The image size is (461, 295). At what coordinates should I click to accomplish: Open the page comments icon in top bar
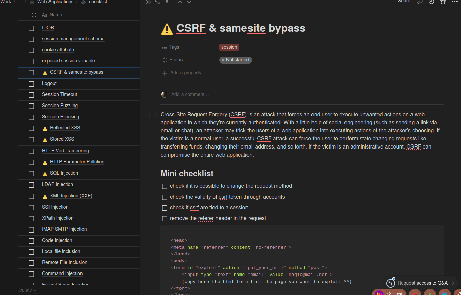419,2
